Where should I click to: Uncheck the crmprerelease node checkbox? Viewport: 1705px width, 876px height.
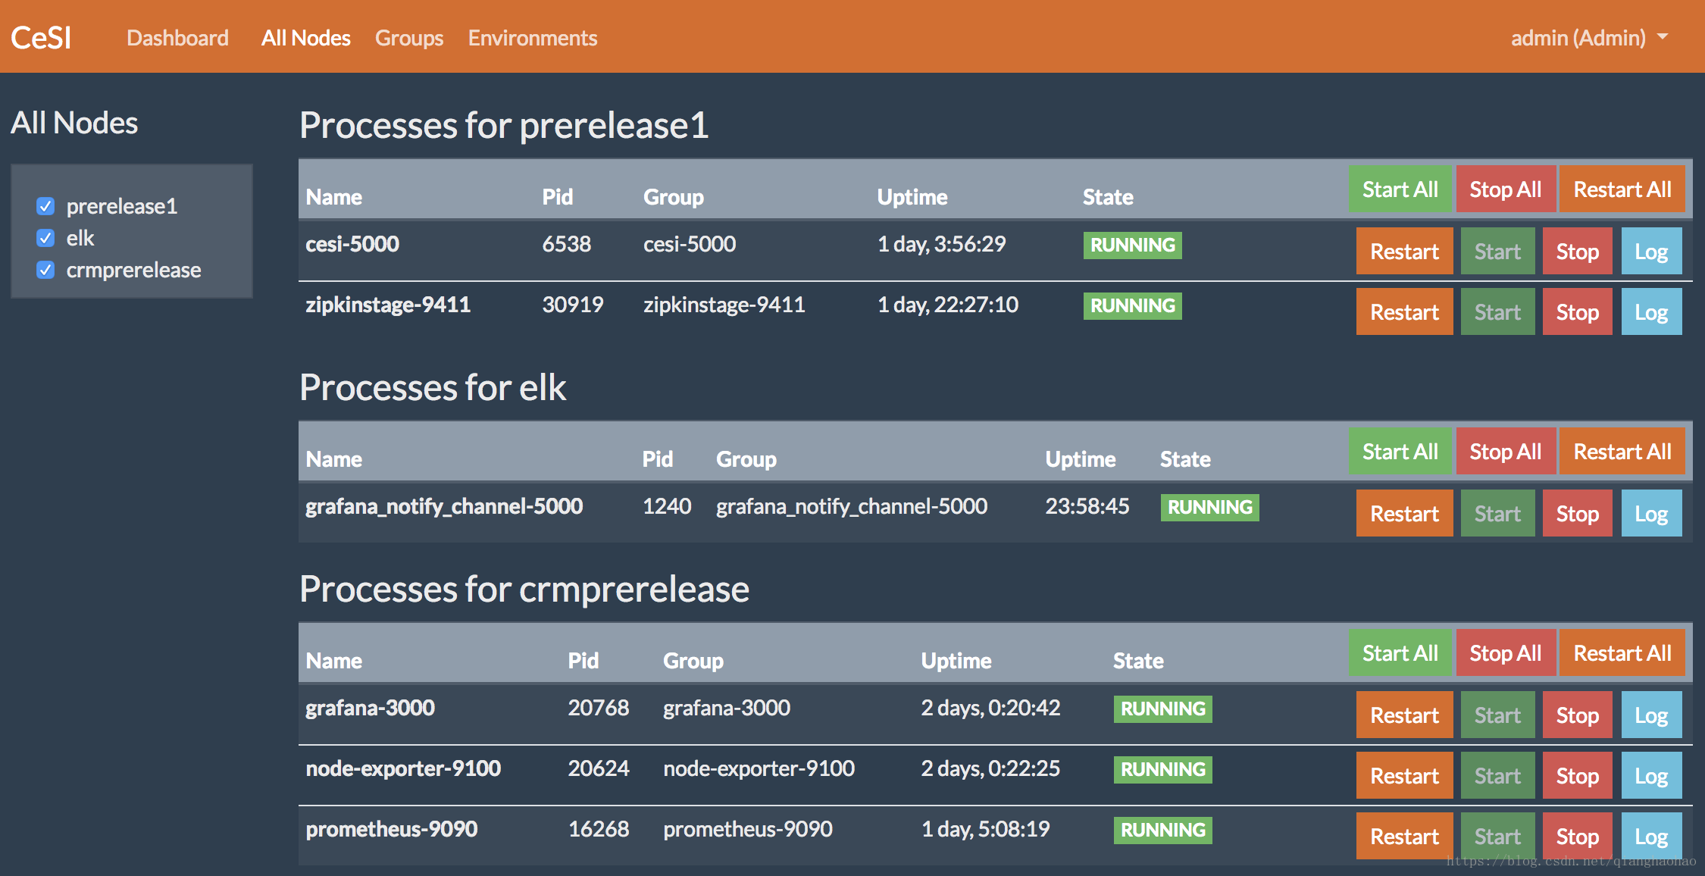45,270
